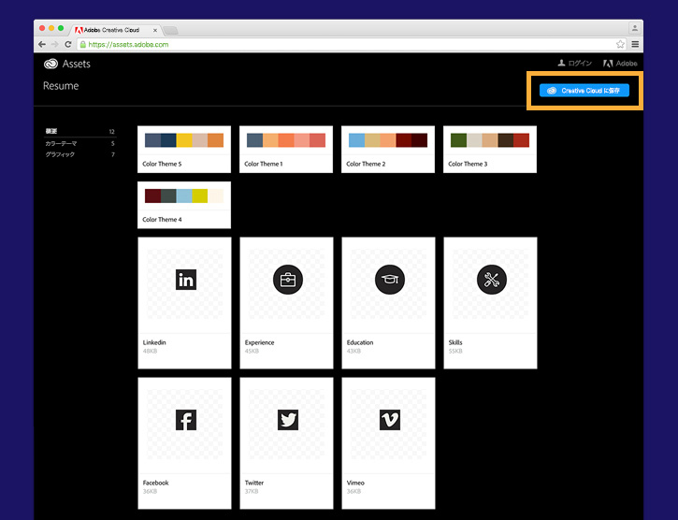The width and height of the screenshot is (678, 520).
Task: Click the browser back arrow
Action: (42, 44)
